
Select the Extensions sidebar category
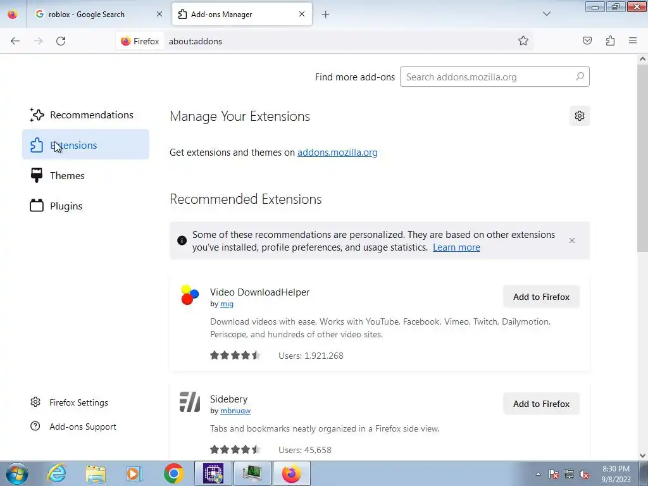85,145
